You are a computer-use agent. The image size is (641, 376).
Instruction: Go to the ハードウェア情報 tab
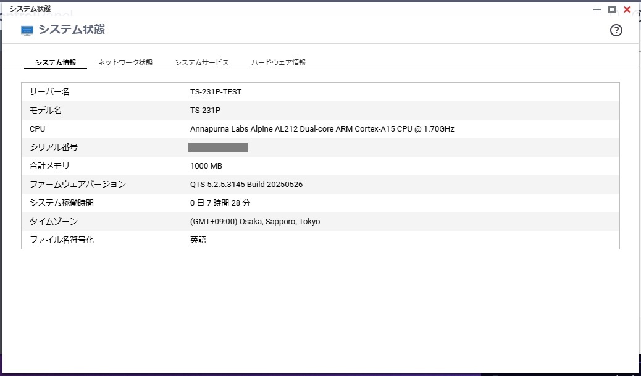pyautogui.click(x=278, y=62)
